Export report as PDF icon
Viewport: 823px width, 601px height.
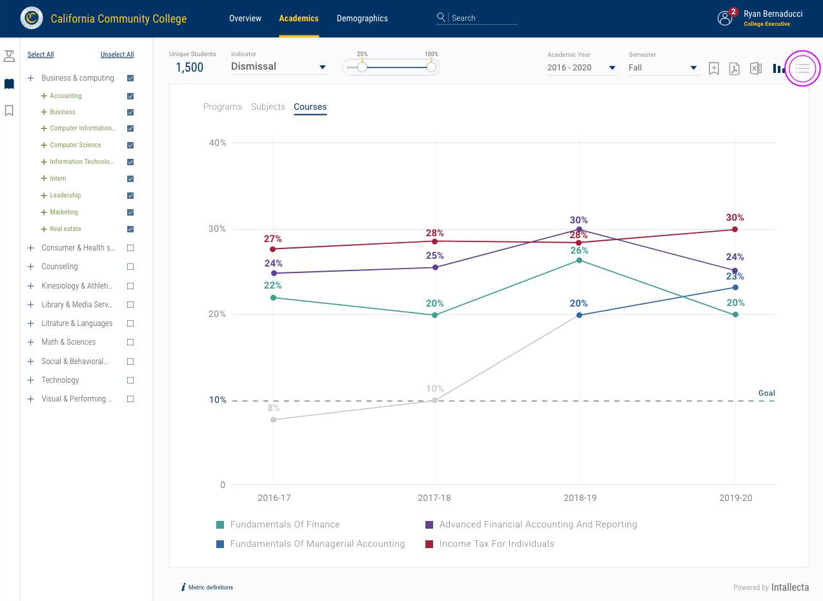tap(734, 68)
